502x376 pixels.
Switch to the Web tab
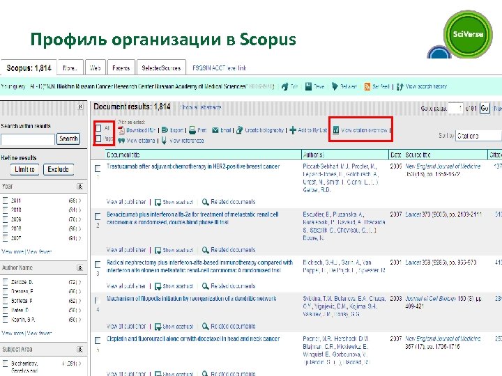[x=95, y=68]
